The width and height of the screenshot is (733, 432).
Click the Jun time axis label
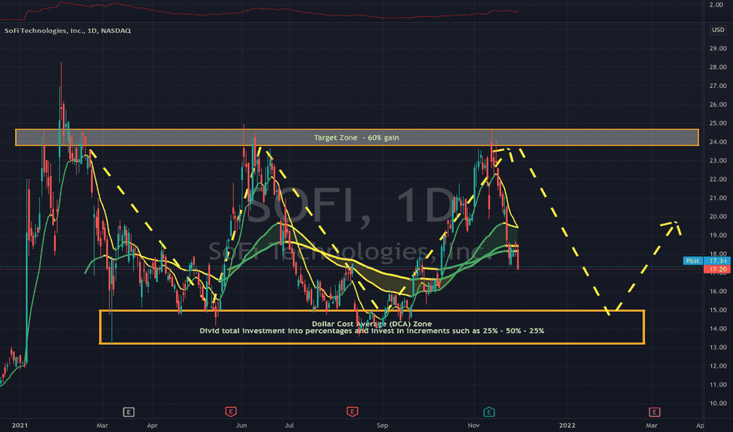coord(241,426)
